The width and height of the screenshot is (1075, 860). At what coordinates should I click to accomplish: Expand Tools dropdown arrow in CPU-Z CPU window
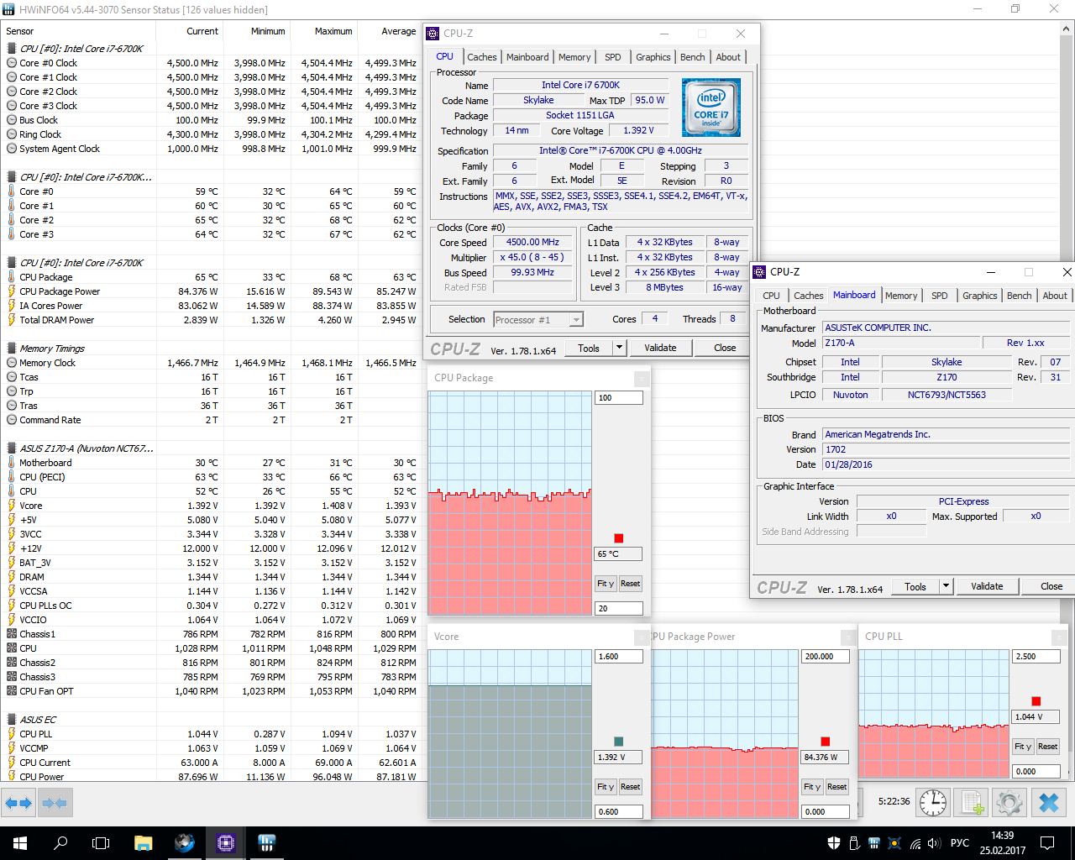tap(619, 348)
